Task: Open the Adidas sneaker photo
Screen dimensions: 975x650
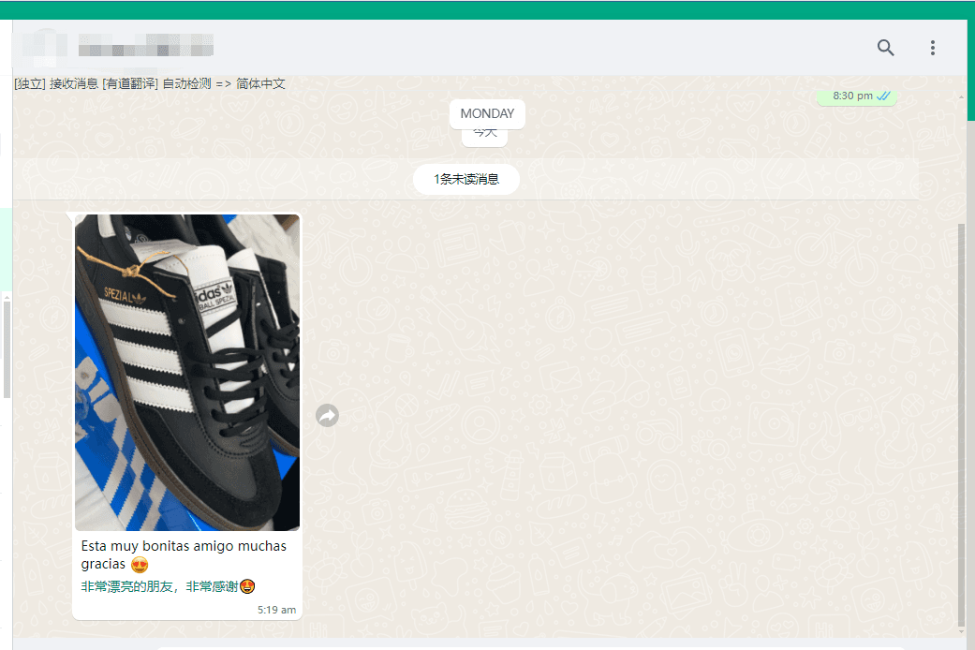Action: (x=187, y=372)
